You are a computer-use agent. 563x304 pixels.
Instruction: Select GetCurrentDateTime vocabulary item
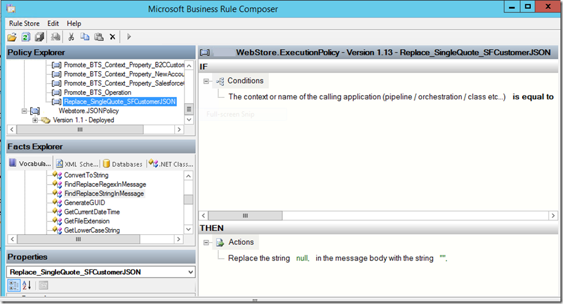[x=92, y=211]
